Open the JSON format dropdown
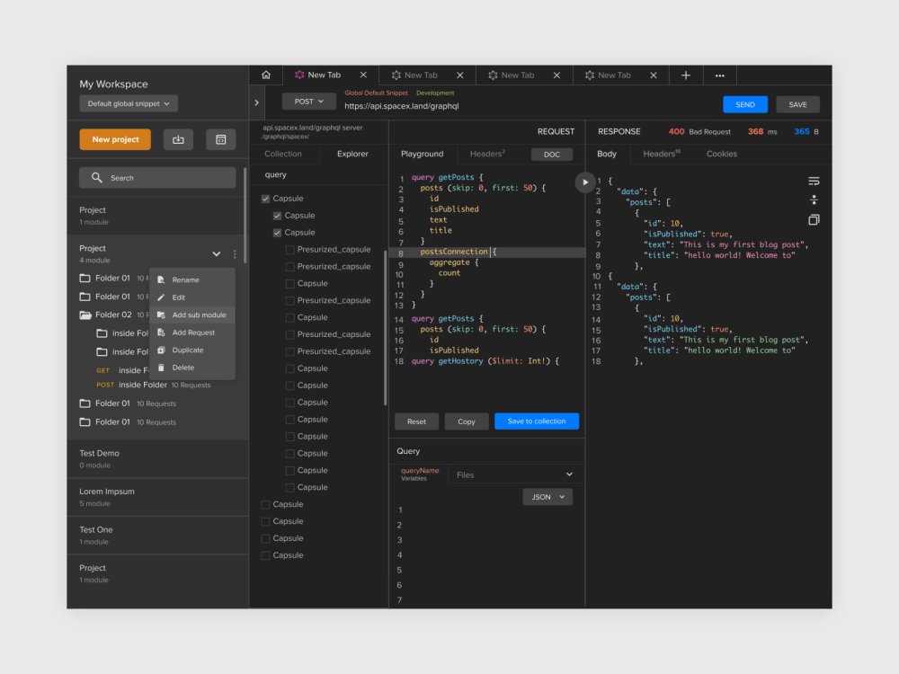This screenshot has width=899, height=674. click(x=547, y=497)
